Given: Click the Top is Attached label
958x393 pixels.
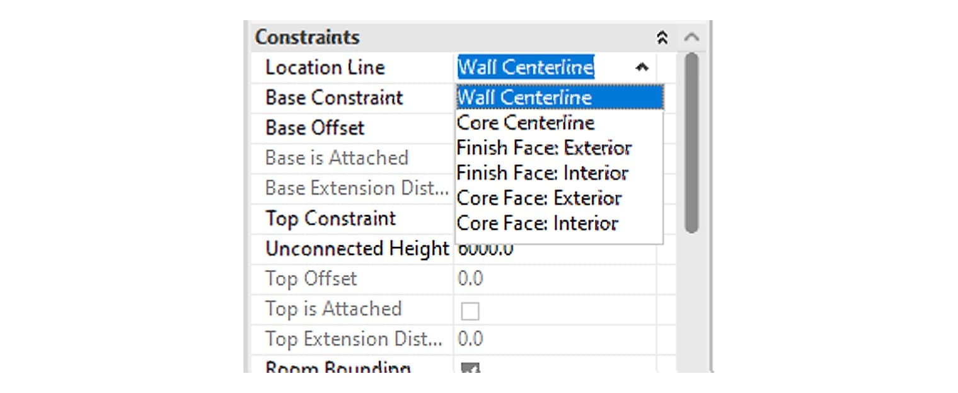Looking at the screenshot, I should tap(333, 309).
